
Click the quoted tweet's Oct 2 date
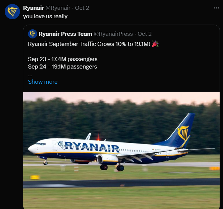145,34
